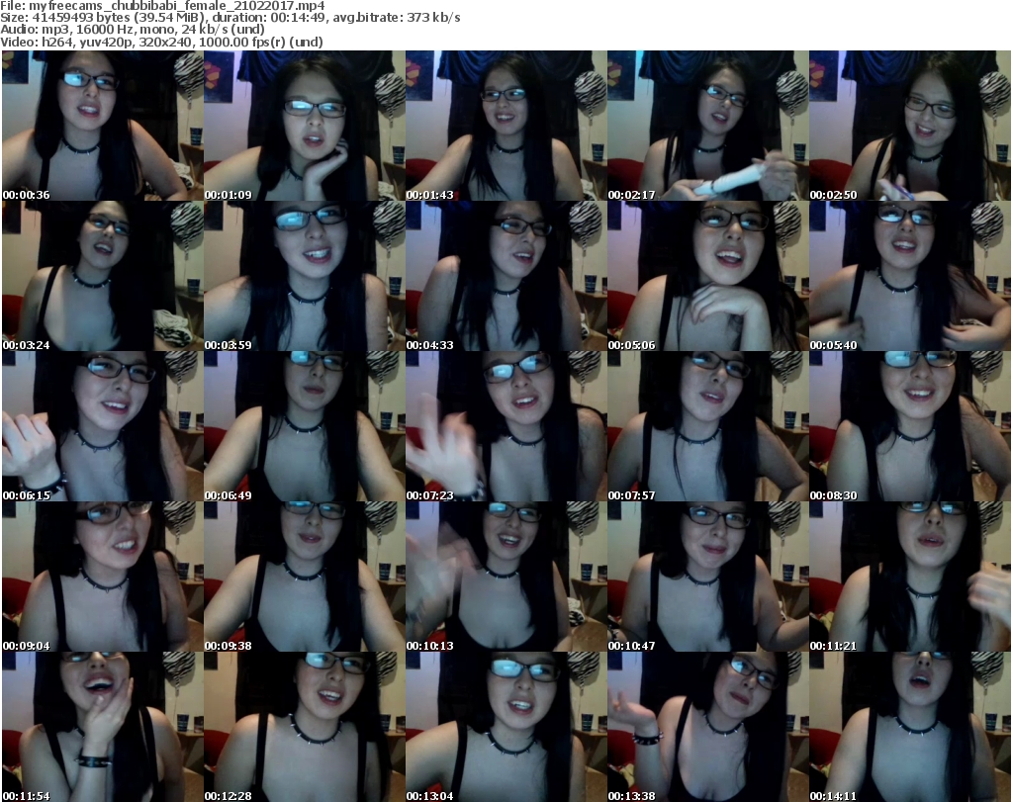Select the thumbnail frame timestamped 00:01:09
The width and height of the screenshot is (1013, 802).
(x=305, y=126)
